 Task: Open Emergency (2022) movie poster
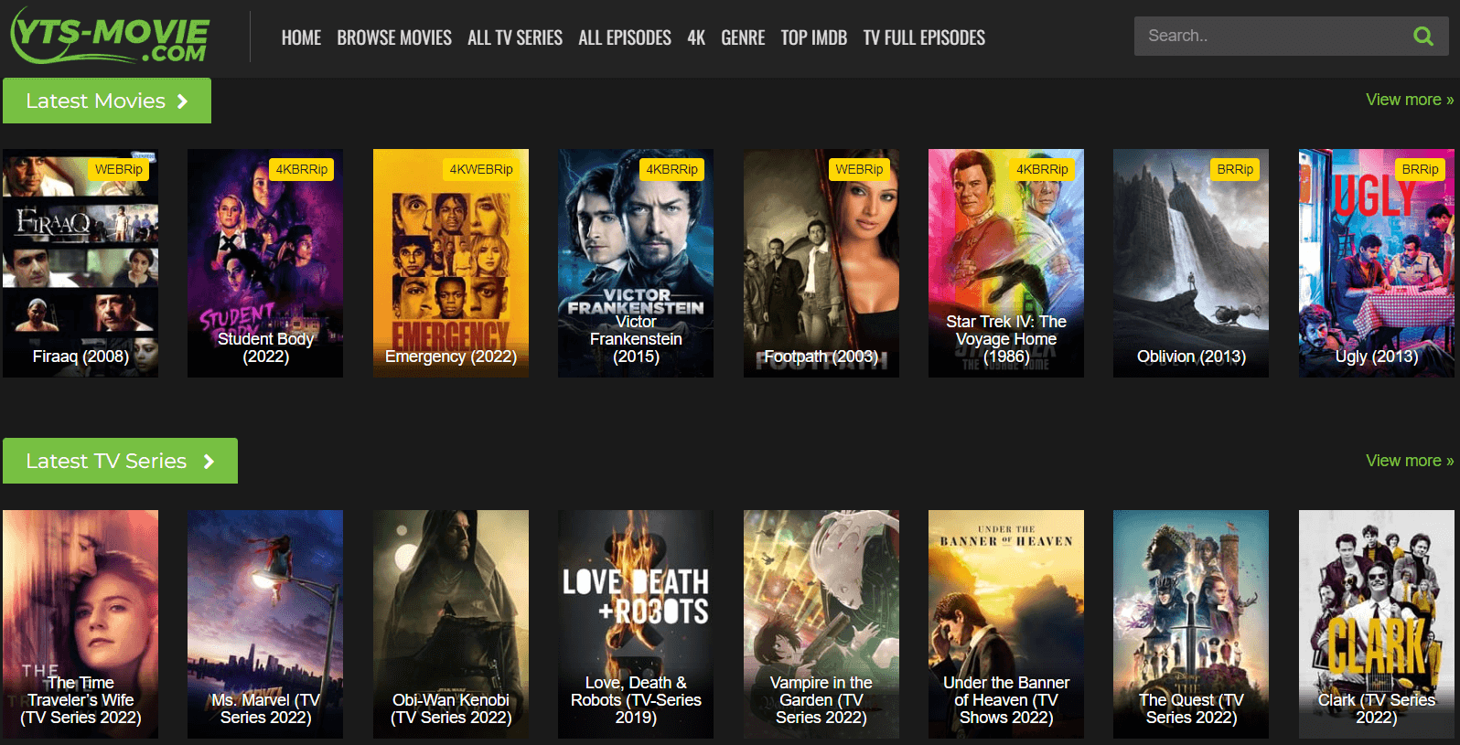(451, 263)
